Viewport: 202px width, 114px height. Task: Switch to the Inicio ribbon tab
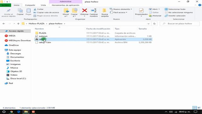coord(16,5)
